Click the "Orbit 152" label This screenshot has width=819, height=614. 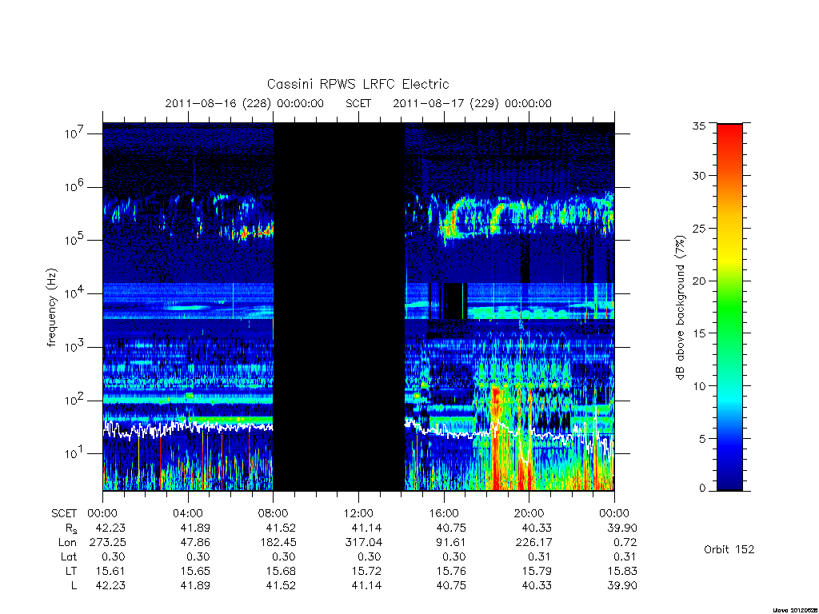729,549
